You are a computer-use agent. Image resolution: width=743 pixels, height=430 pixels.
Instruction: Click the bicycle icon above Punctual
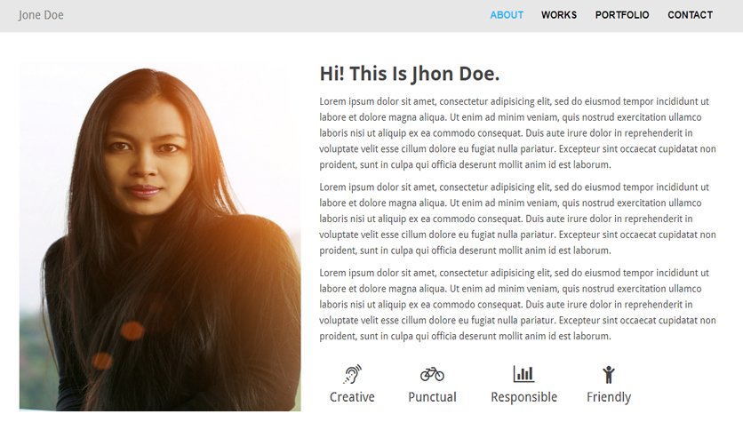[x=432, y=374]
